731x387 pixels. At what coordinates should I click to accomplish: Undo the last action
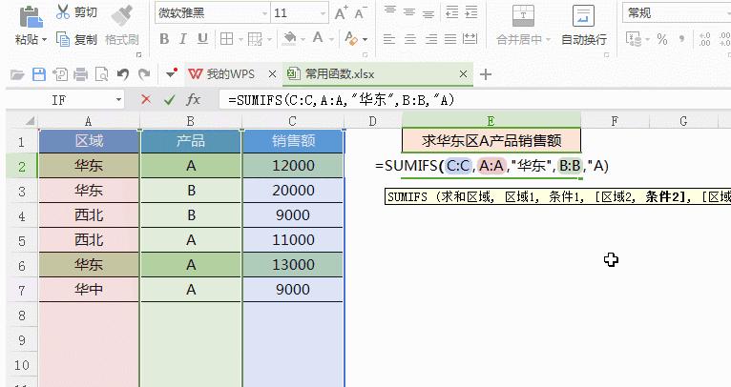pos(123,74)
